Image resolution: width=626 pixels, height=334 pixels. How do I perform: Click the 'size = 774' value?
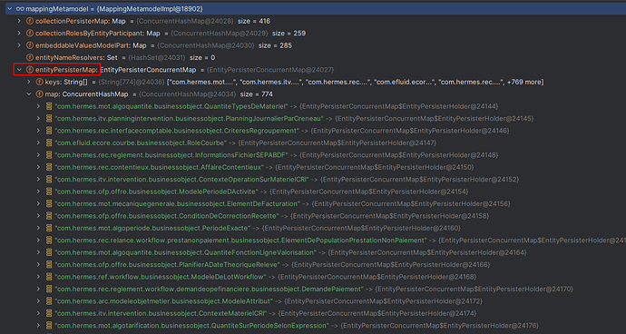[257, 94]
